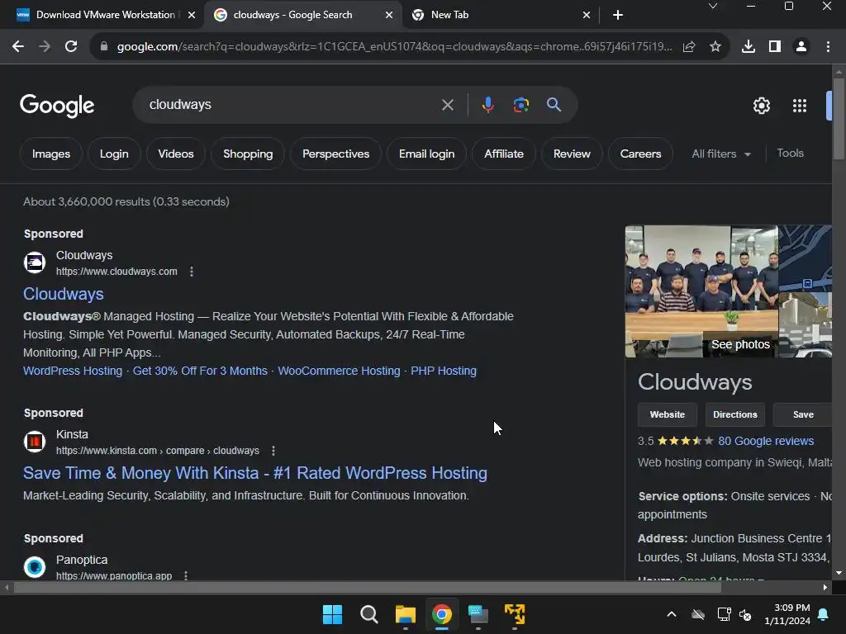Toggle the Chrome side panel icon
Image resolution: width=846 pixels, height=634 pixels.
[x=775, y=46]
